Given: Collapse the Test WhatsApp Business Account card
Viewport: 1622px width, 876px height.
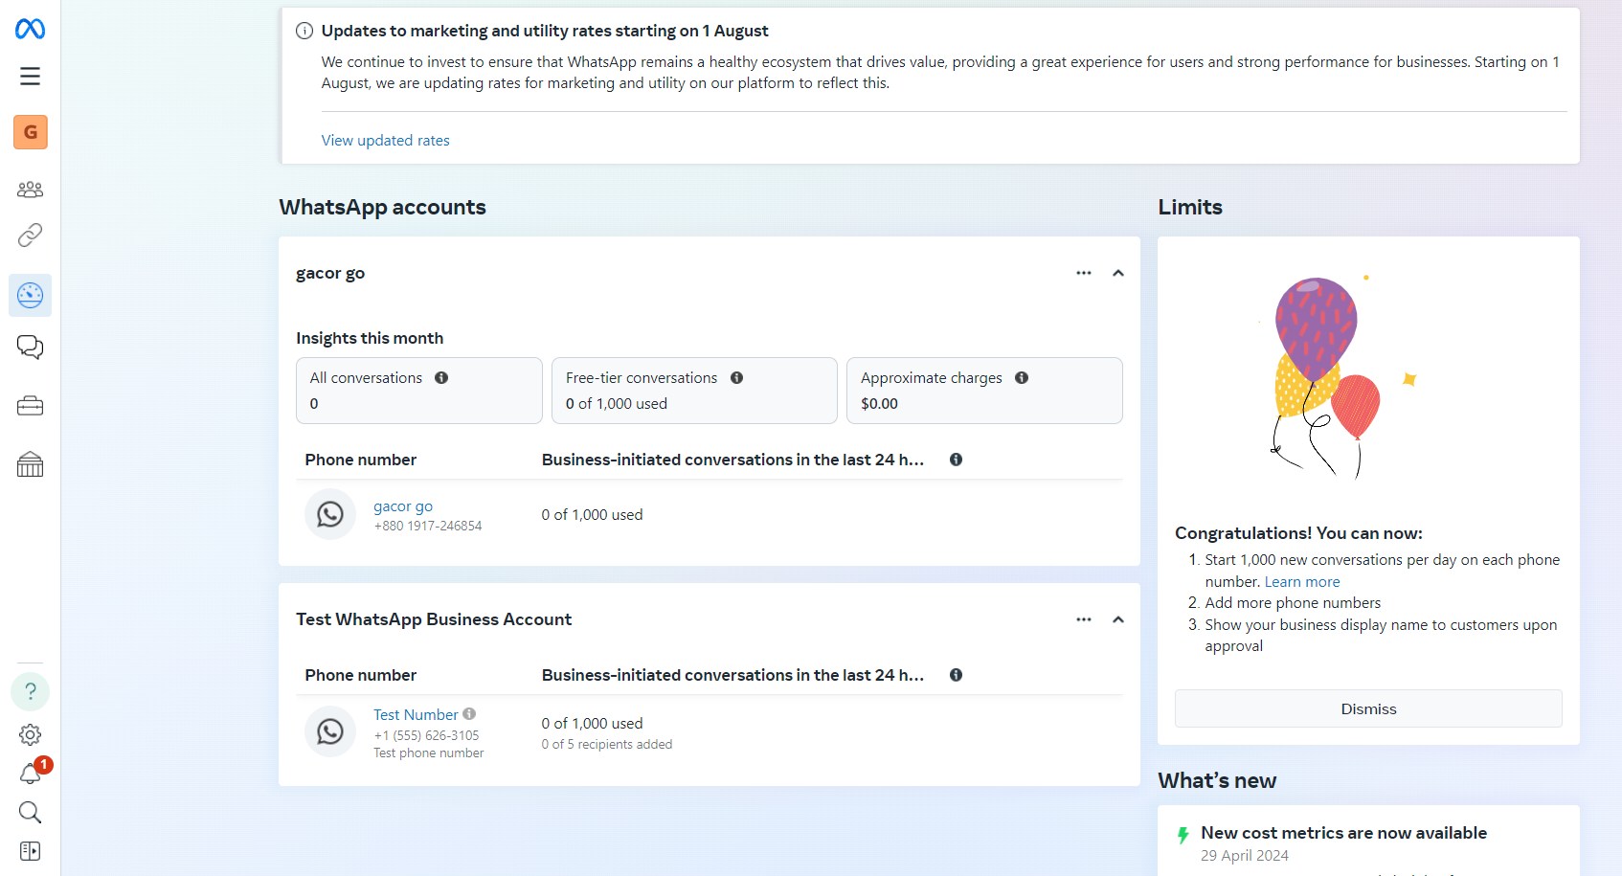Looking at the screenshot, I should [1117, 619].
